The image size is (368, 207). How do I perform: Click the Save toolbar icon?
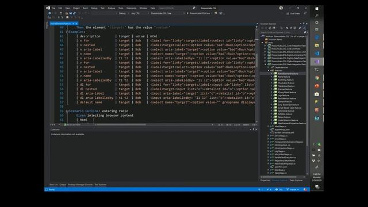tap(70, 13)
